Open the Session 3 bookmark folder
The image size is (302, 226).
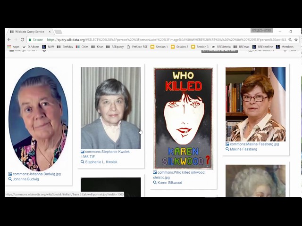[200, 47]
